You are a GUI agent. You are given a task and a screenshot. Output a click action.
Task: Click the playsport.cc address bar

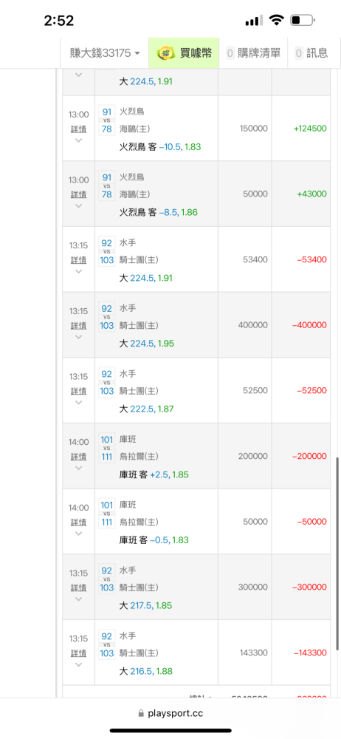[170, 714]
